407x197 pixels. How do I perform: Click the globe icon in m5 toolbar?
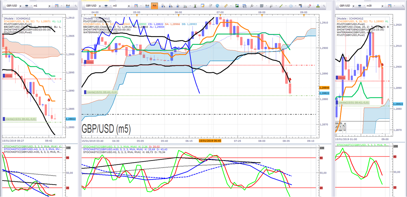click(x=217, y=6)
